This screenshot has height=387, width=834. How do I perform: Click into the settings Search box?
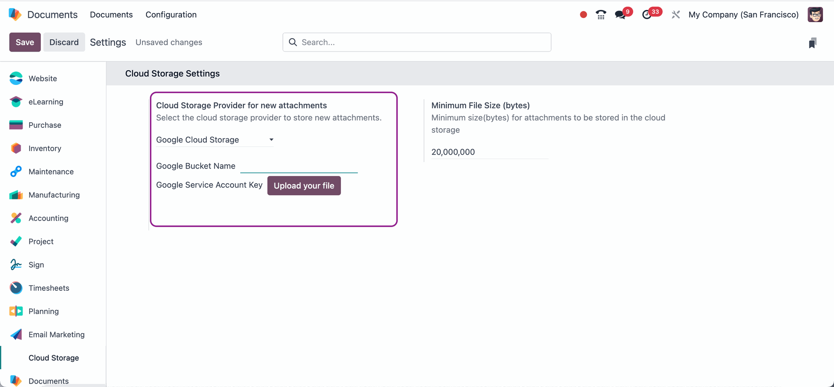pyautogui.click(x=417, y=42)
